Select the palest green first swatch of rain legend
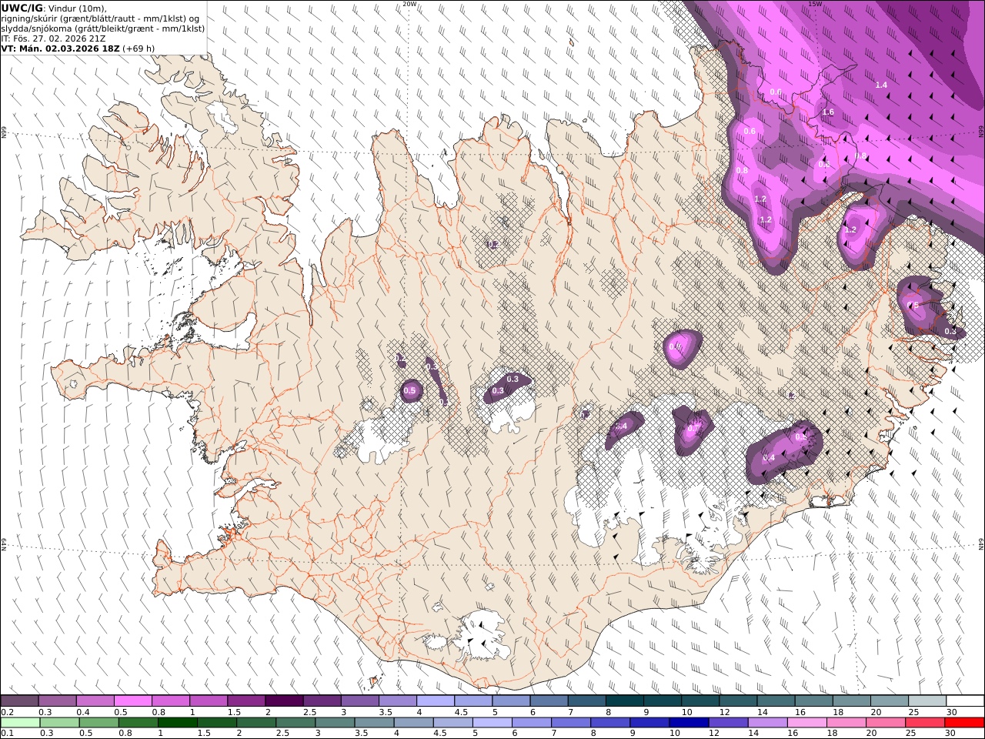This screenshot has width=985, height=739. coord(20,723)
